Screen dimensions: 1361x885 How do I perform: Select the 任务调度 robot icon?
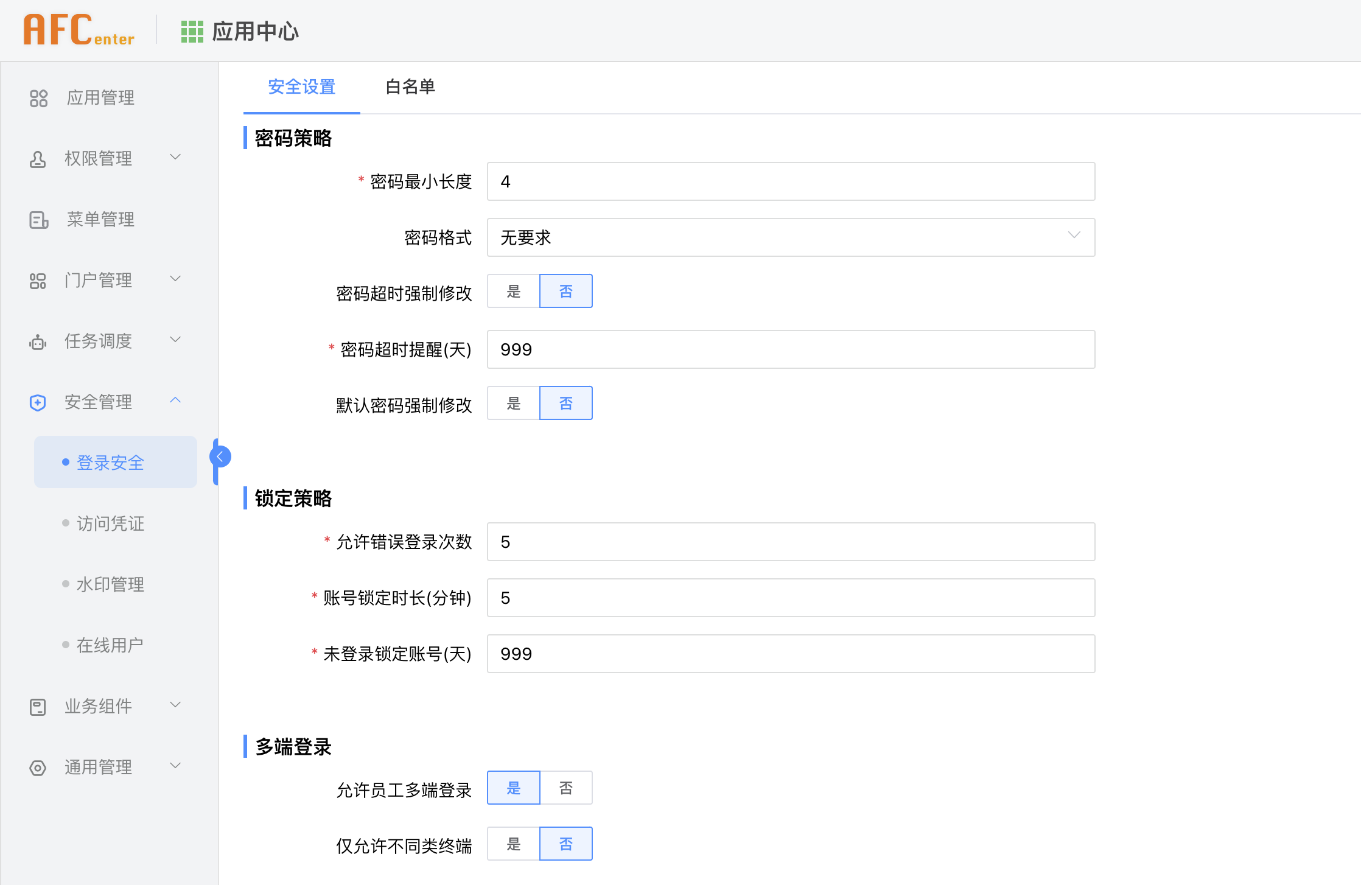coord(38,341)
